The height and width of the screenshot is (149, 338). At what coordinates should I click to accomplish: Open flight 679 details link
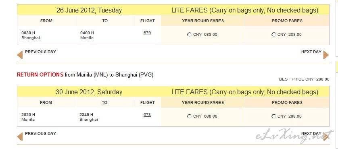tap(147, 33)
